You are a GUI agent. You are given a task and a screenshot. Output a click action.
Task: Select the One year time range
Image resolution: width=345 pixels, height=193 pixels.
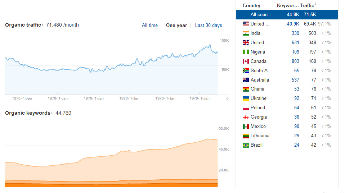click(x=176, y=26)
